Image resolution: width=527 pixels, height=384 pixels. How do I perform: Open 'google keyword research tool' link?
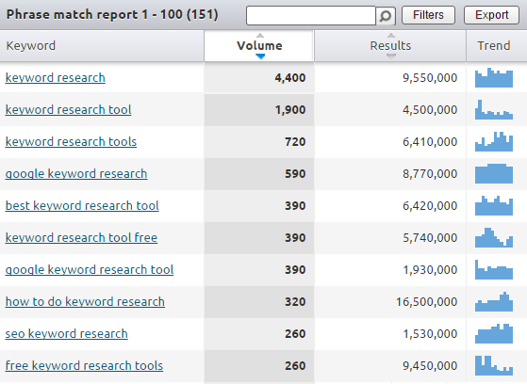(90, 270)
